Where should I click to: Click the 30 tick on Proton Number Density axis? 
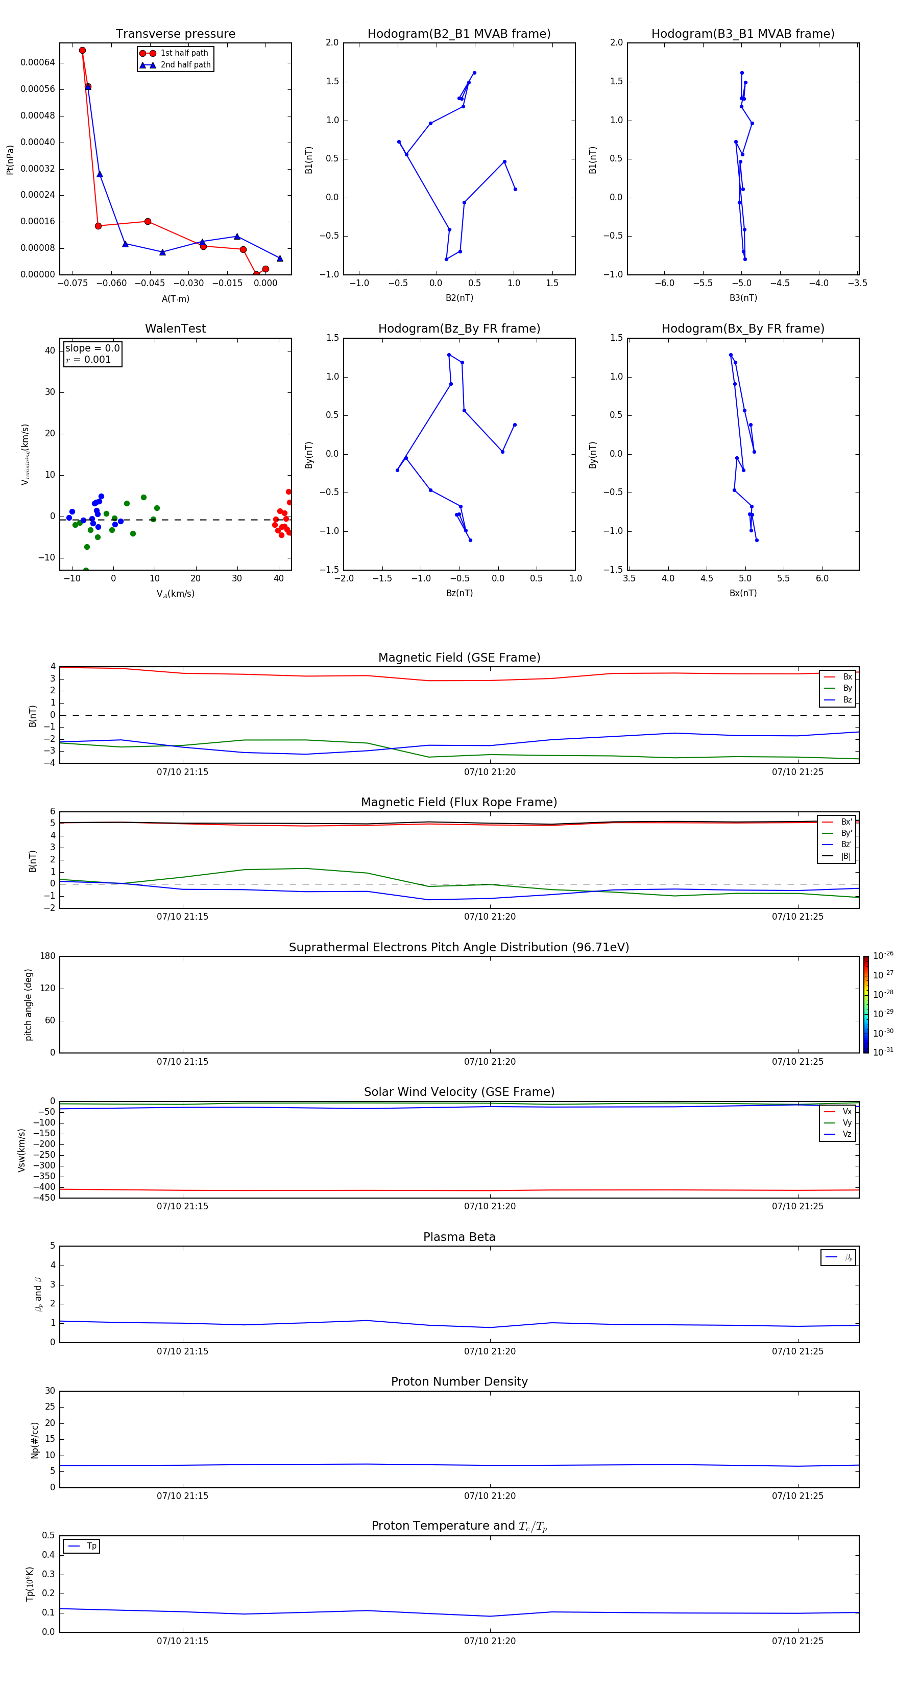[x=50, y=1391]
